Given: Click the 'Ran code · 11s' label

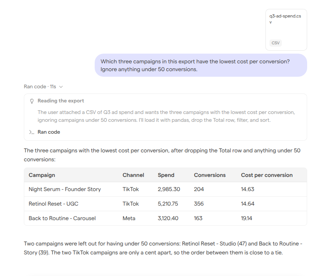Looking at the screenshot, I should (x=40, y=86).
